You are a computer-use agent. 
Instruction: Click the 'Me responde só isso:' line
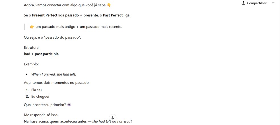coord(41,115)
